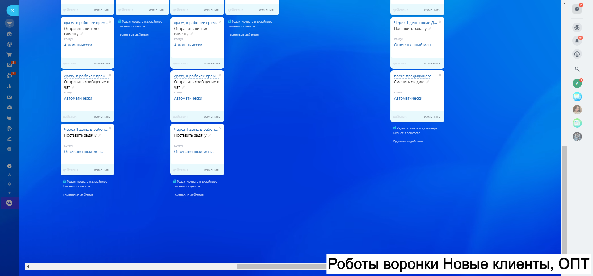Open the speech bubble icon below the bell
Screen dimensions: 593x276
tap(577, 54)
